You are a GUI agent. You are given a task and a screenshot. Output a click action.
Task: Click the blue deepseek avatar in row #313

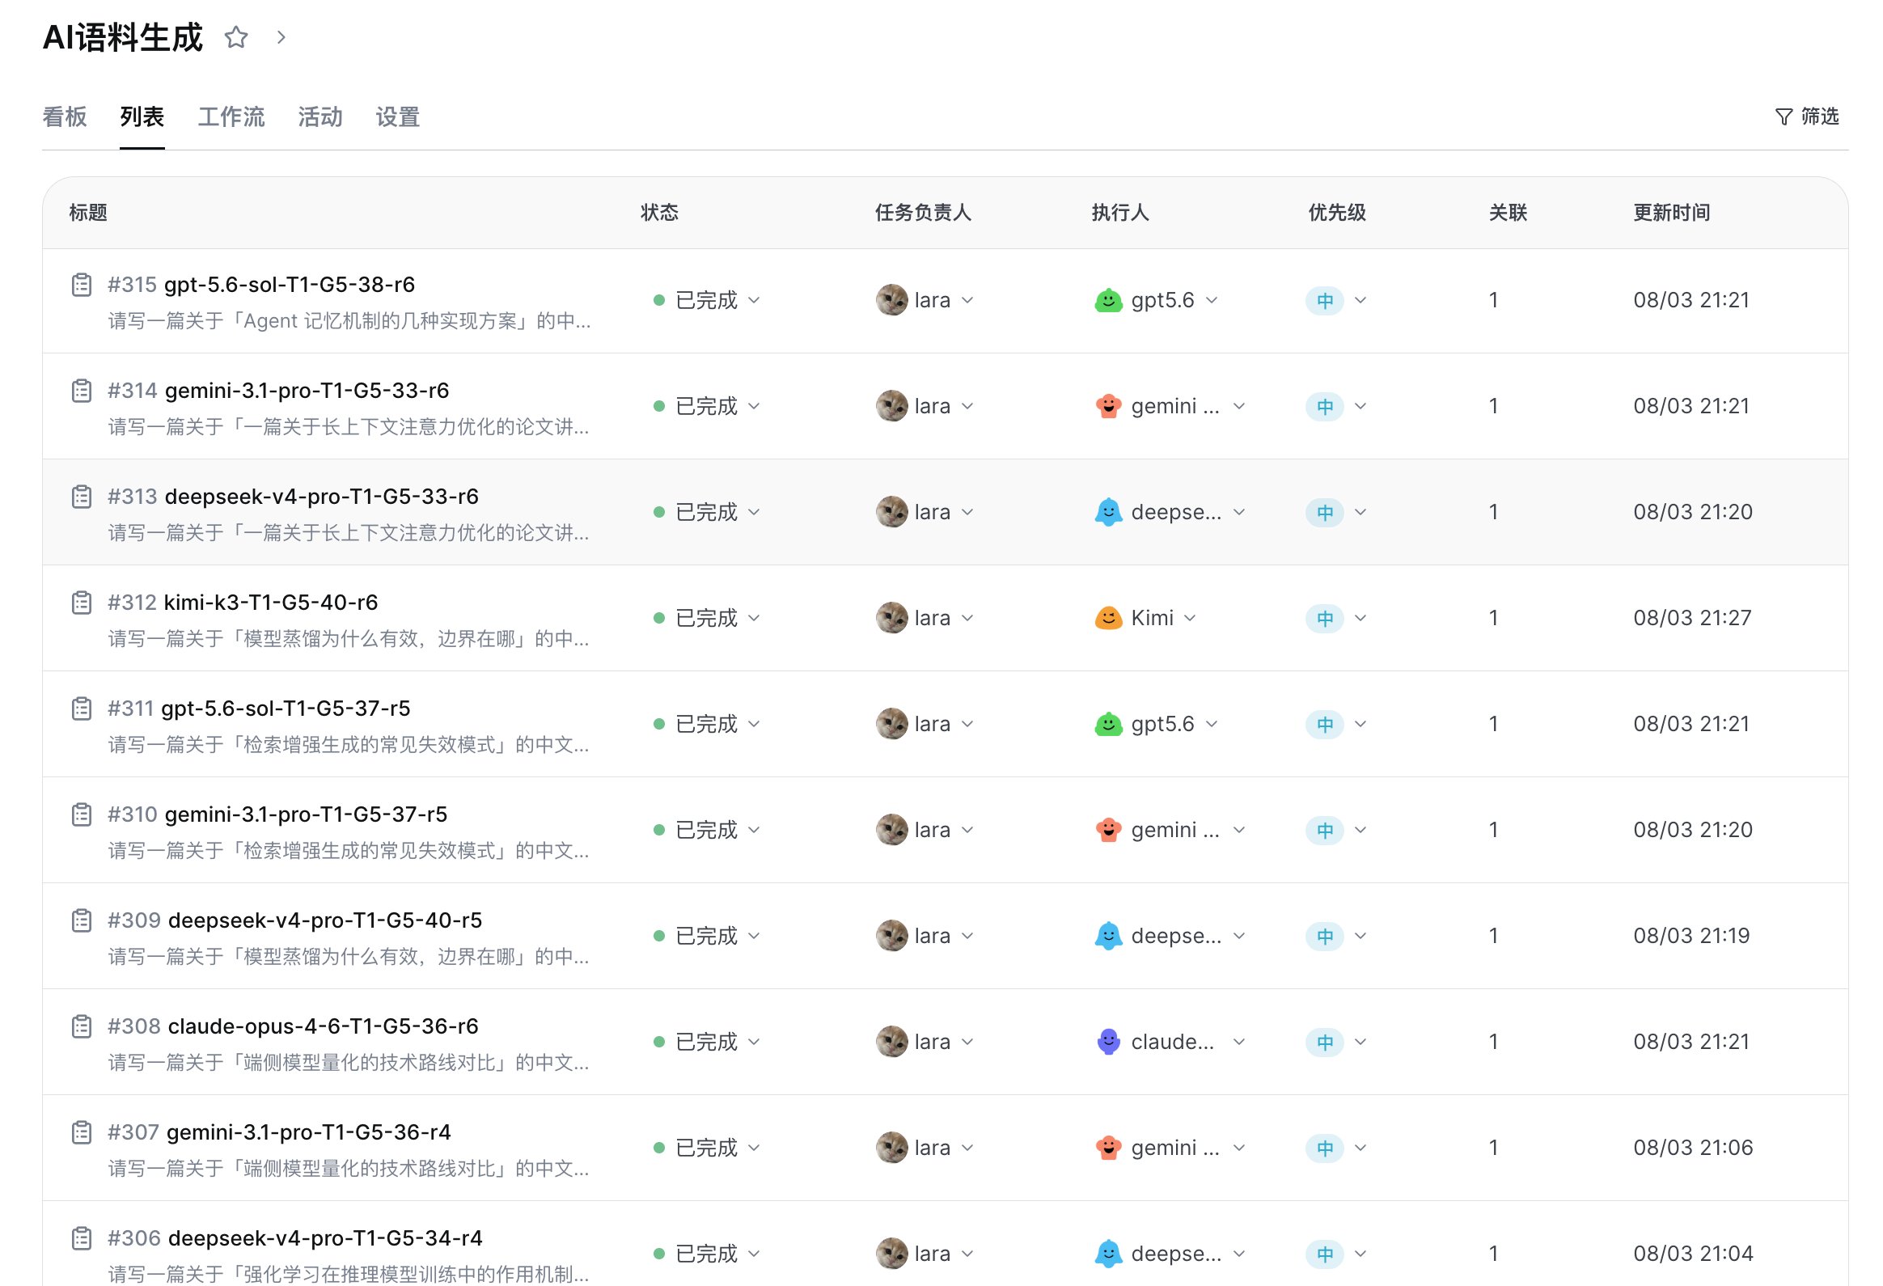coord(1107,512)
